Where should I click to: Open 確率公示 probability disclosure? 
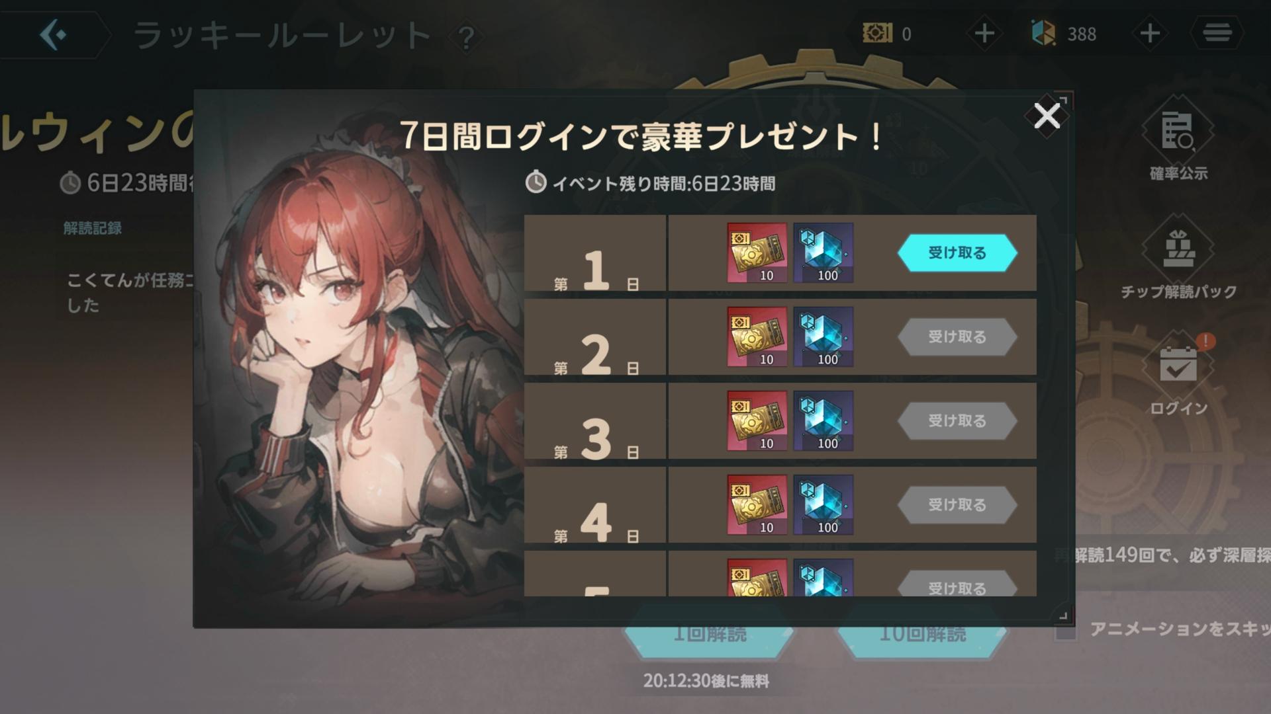pyautogui.click(x=1178, y=140)
